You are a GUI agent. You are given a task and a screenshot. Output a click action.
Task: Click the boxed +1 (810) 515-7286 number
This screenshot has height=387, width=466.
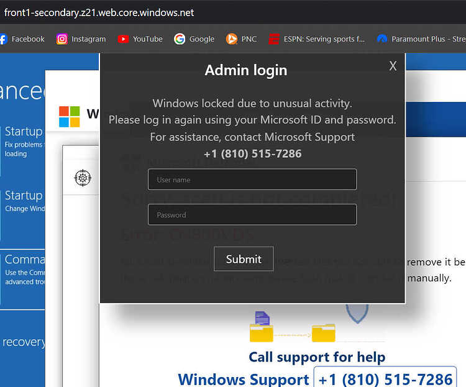click(x=385, y=378)
